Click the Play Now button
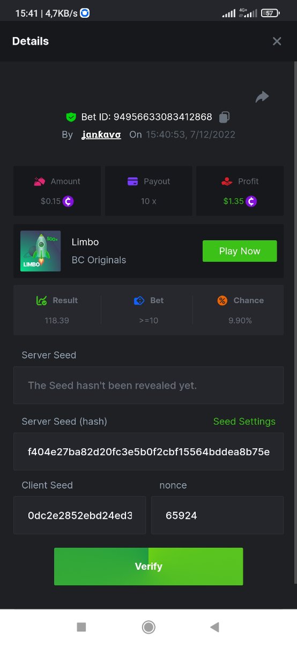297x645 pixels. point(240,251)
